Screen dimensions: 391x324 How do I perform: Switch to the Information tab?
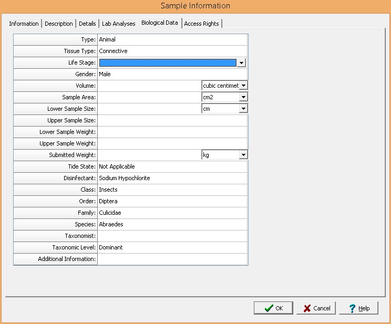(x=24, y=24)
